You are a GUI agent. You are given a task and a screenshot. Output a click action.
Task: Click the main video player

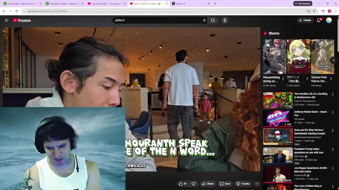point(131,99)
